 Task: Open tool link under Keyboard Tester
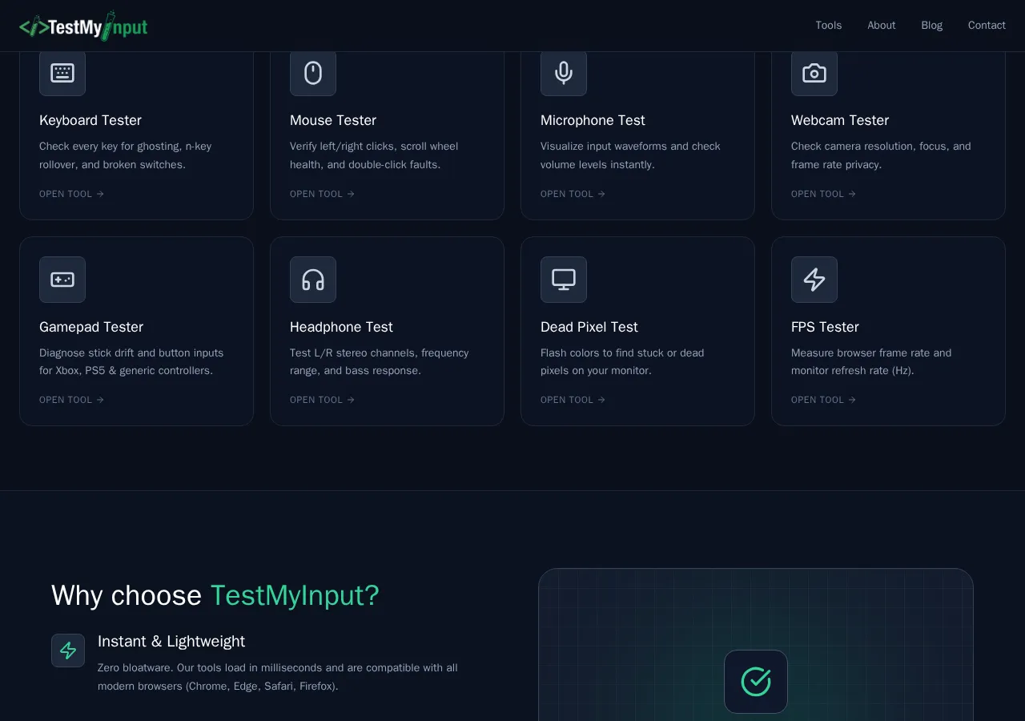[72, 194]
